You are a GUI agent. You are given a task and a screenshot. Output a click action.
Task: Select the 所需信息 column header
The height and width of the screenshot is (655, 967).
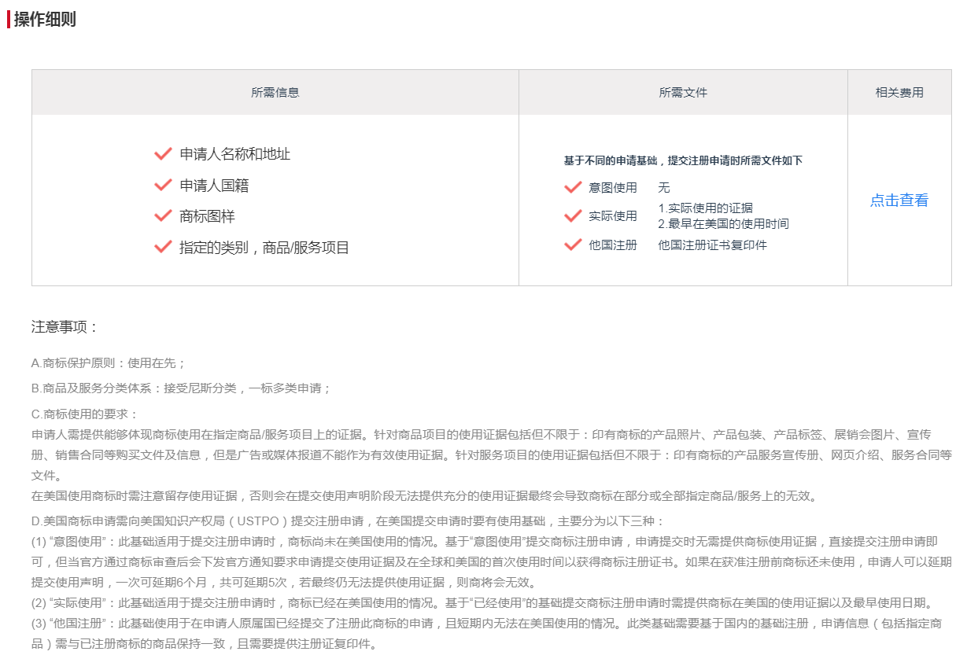coord(275,93)
